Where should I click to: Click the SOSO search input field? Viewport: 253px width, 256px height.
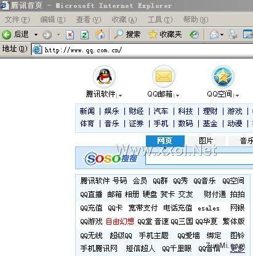199,159
